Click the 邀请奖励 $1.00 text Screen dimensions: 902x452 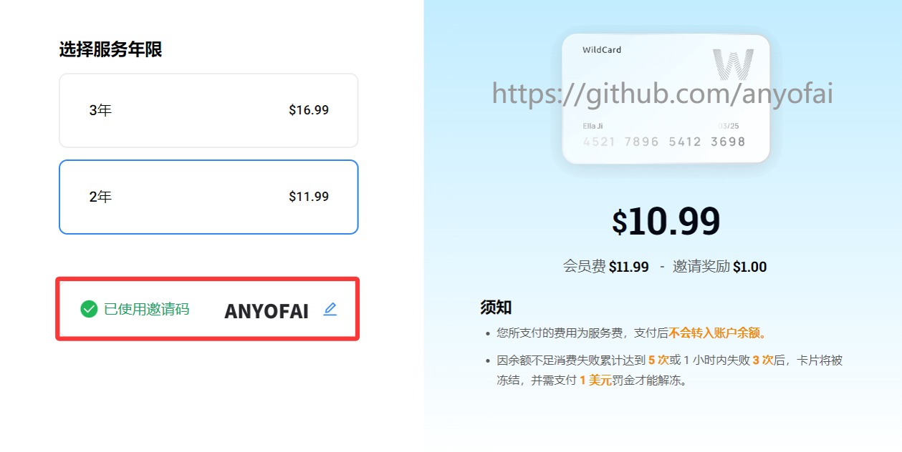(719, 267)
